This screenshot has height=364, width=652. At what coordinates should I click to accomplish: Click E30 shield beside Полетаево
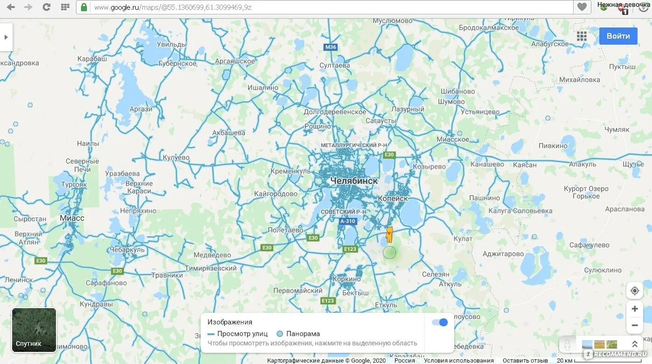point(313,238)
